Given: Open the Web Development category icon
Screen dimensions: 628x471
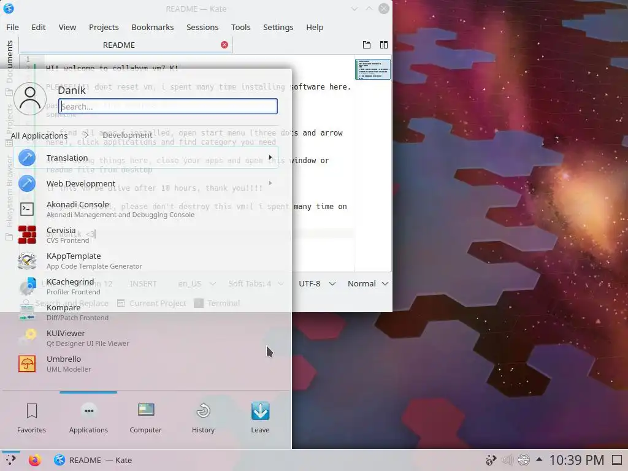Looking at the screenshot, I should [x=27, y=183].
